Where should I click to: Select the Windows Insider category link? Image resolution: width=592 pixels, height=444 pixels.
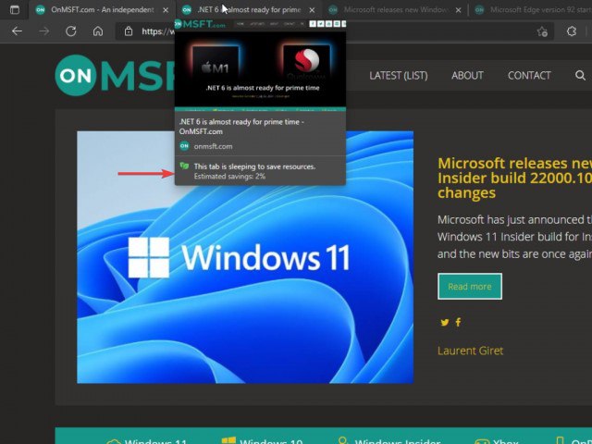click(x=389, y=440)
